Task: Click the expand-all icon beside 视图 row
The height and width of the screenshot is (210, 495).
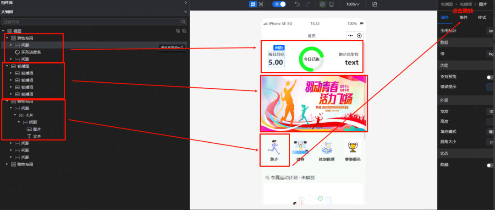Action: click(x=178, y=31)
